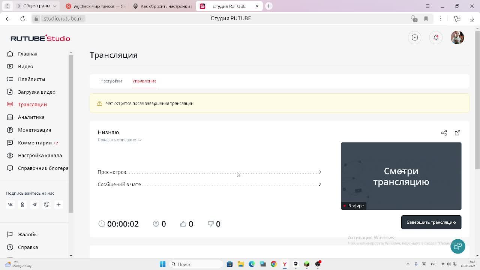This screenshot has height=270, width=480.
Task: Click the Комментарии speech bubble icon
Action: tap(10, 142)
